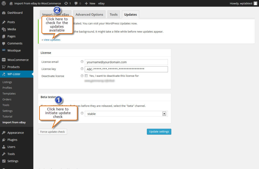Click the Wootique icon in sidebar
This screenshot has width=259, height=169.
click(x=4, y=50)
